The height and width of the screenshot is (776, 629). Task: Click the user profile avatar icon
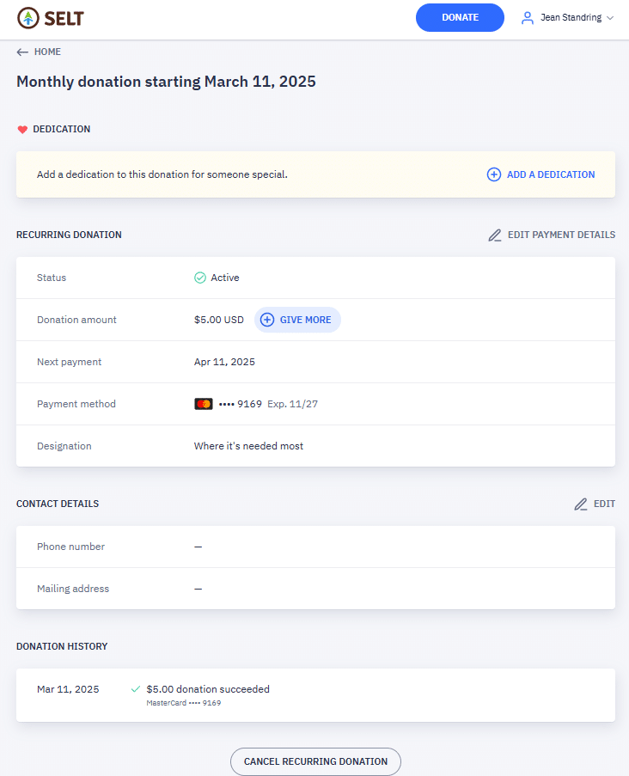pyautogui.click(x=528, y=17)
